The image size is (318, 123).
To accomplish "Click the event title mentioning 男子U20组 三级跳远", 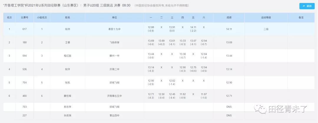I will pyautogui.click(x=67, y=5).
